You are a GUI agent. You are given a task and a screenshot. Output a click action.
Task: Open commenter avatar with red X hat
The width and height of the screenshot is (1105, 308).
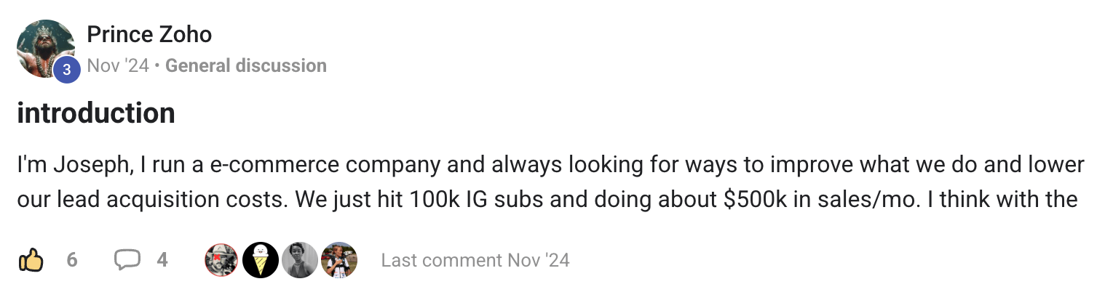(221, 260)
